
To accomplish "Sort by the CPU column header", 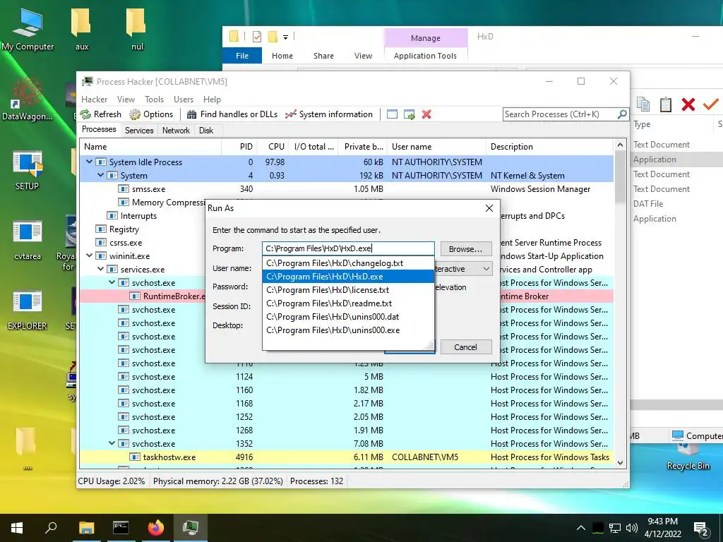I will coord(273,147).
